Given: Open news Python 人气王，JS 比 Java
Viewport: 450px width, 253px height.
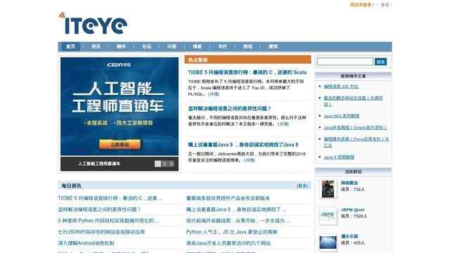Looking at the screenshot, I should [x=231, y=232].
